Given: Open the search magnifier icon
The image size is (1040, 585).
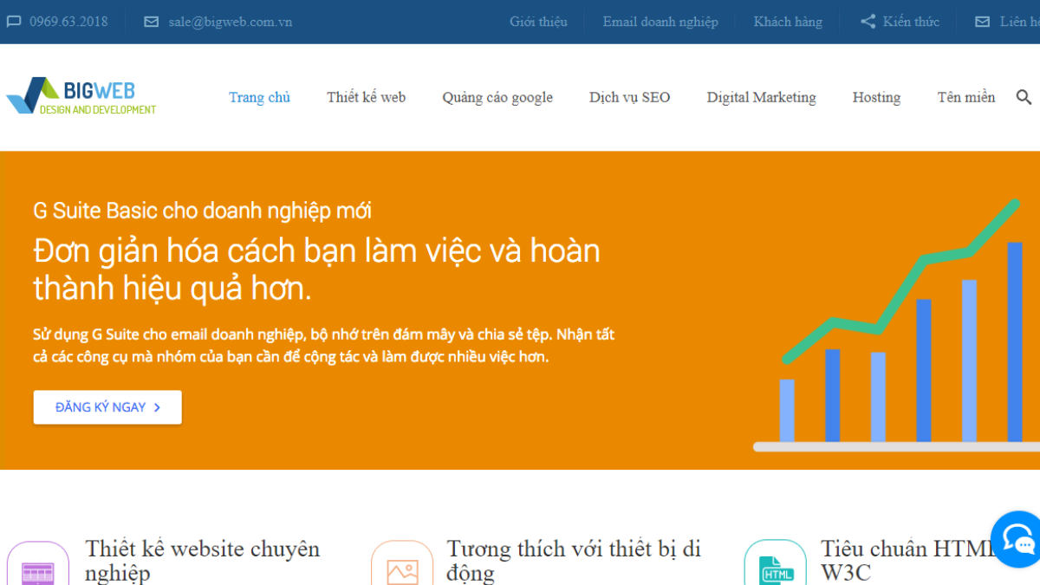Looking at the screenshot, I should click(1024, 97).
